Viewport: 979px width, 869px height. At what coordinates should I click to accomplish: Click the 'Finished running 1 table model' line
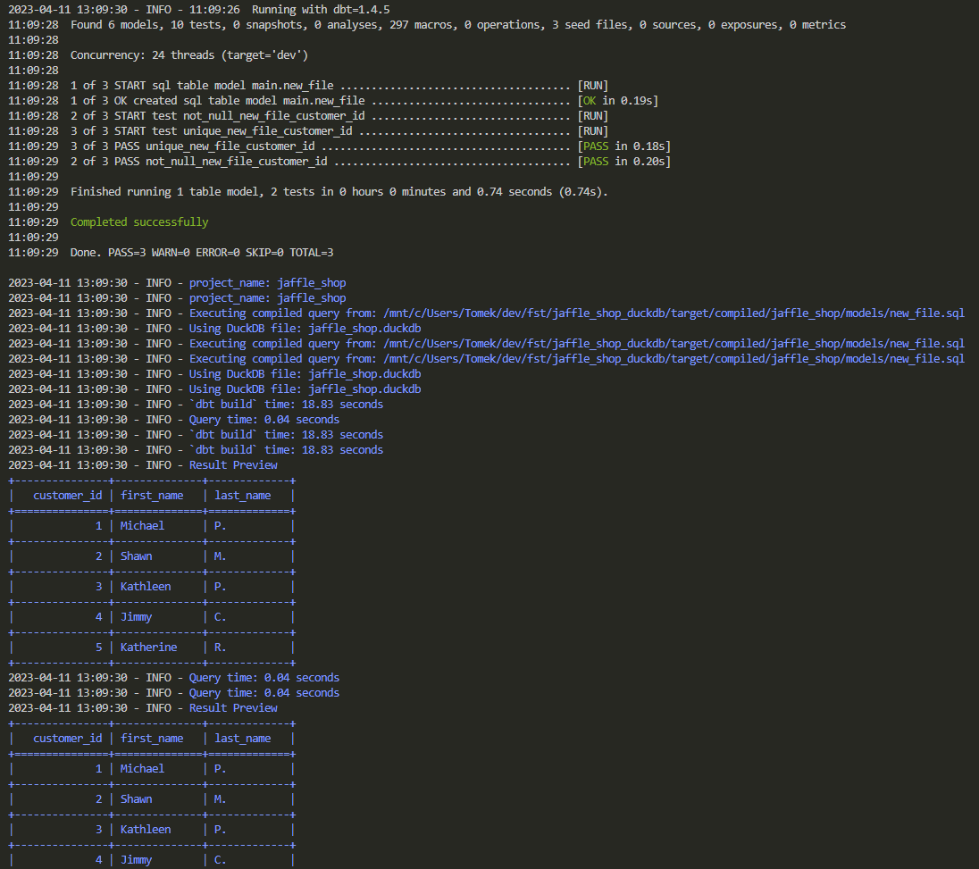(x=339, y=192)
